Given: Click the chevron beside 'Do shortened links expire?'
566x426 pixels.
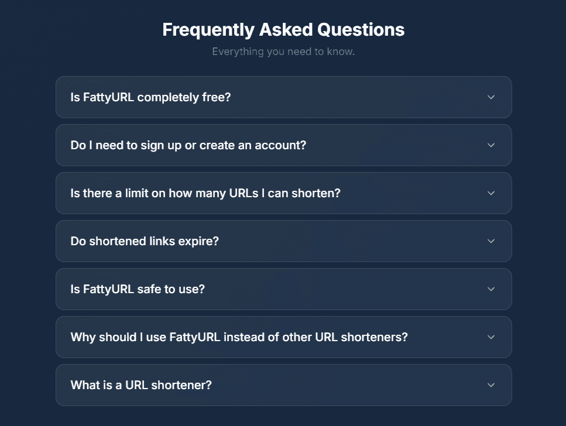Looking at the screenshot, I should [x=492, y=241].
